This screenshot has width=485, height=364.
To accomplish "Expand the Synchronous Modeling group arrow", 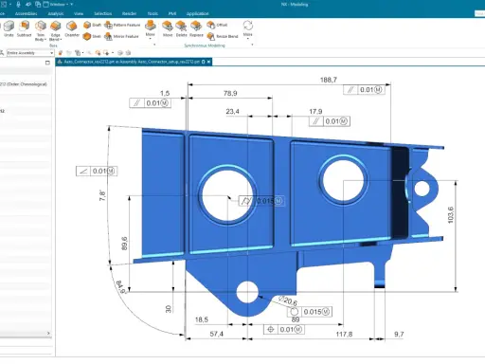I will pos(252,45).
